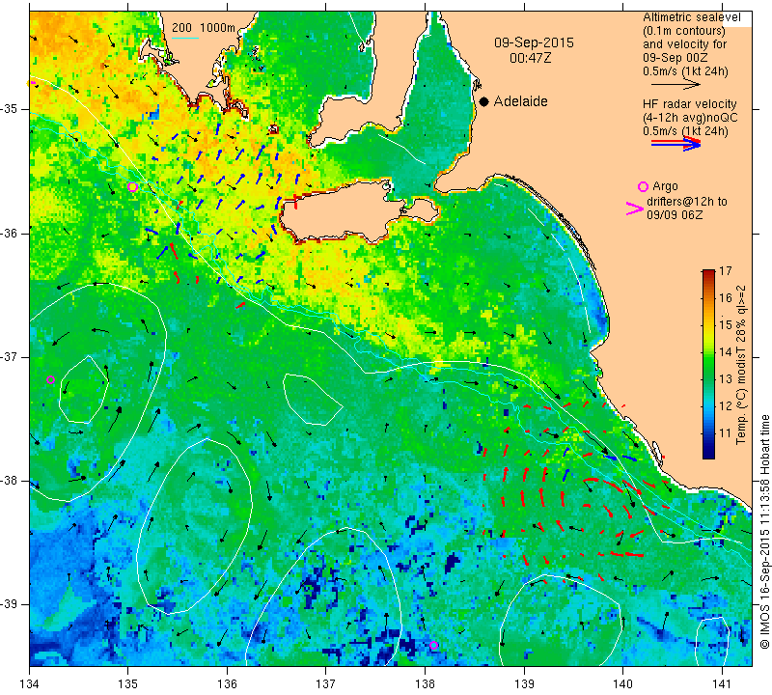
Task: Click the 12 label on temperature scale
Action: coord(726,406)
